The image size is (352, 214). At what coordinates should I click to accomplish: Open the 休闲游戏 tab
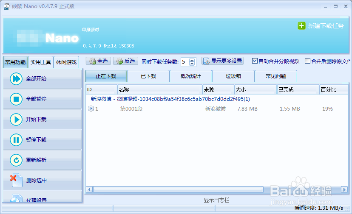(66, 62)
